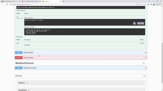Screen dimensions: 163x91
Task: Close the S3 Management Console tab
Action: [20, 2]
